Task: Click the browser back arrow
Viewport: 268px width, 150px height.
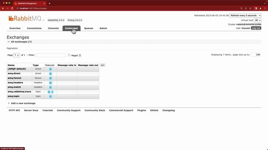Action: click(x=3, y=8)
